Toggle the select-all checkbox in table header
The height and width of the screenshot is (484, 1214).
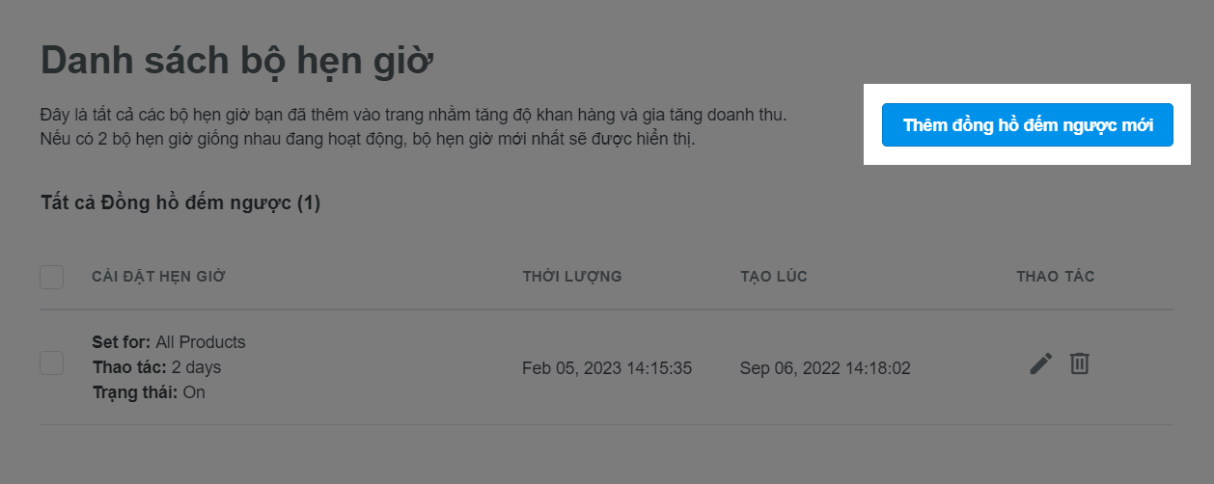click(52, 278)
